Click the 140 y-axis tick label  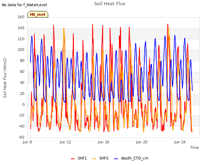pyautogui.click(x=21, y=28)
